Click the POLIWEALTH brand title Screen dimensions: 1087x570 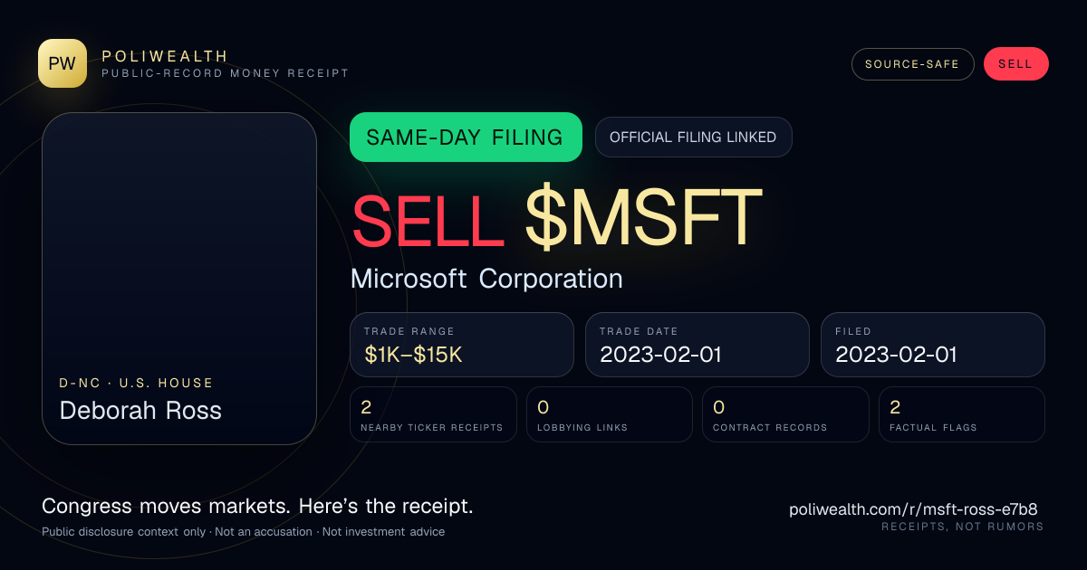[x=165, y=56]
